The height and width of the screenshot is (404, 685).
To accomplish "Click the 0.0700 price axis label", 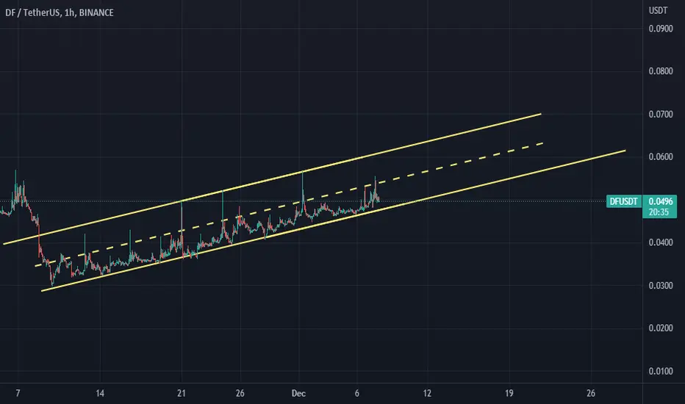I will point(661,115).
